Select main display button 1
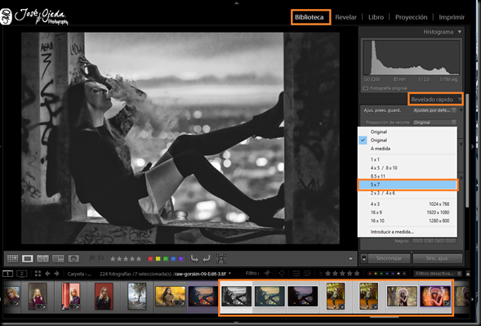The height and width of the screenshot is (326, 481). click(7, 273)
